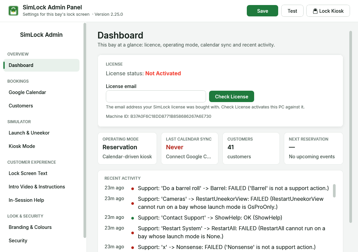The image size is (358, 252).
Task: Click the Check License button
Action: click(x=231, y=96)
